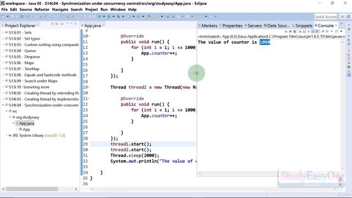Screen dimensions: 352x198
Task: Click the Run Last Tool icon
Action: [x=119, y=16]
